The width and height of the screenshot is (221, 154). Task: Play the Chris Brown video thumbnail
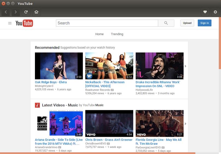(109, 124)
